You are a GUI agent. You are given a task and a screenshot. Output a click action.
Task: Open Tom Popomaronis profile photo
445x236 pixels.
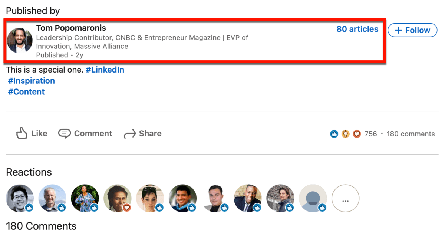(x=20, y=40)
